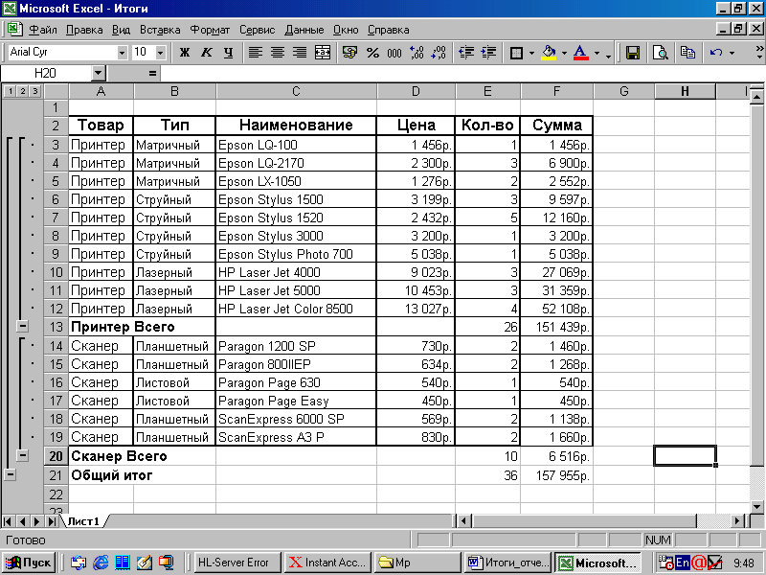Image resolution: width=766 pixels, height=575 pixels.
Task: Select the cell Epson Stylus Photo 700
Action: point(296,254)
